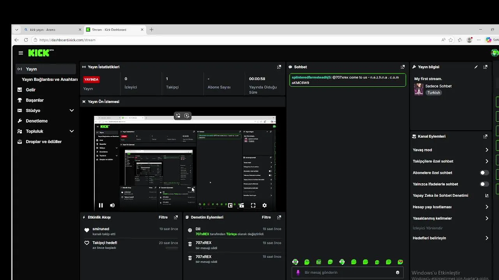The width and height of the screenshot is (499, 280).
Task: Pop out the Denetim Eylemleri panel
Action: click(279, 217)
